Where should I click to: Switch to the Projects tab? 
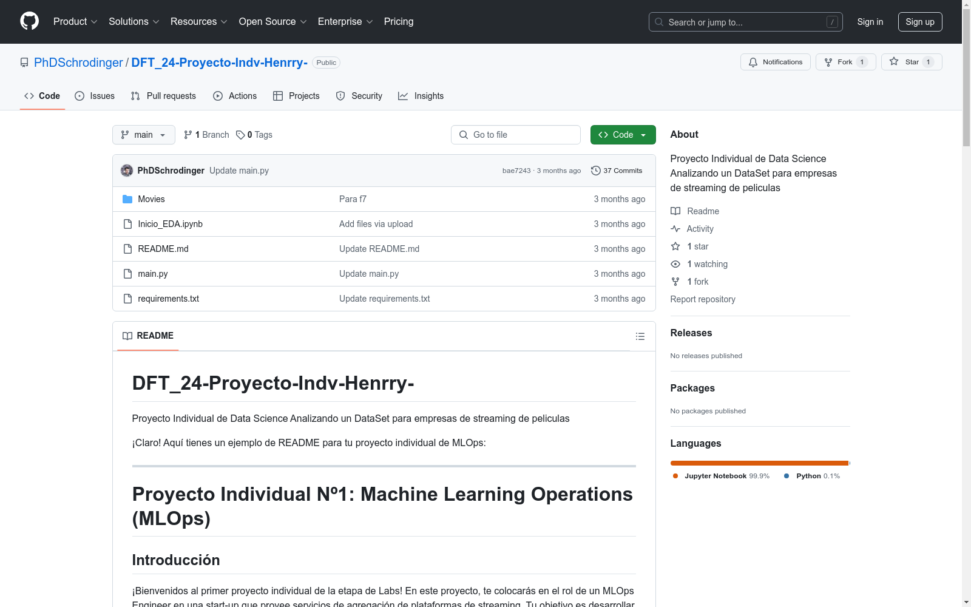(296, 96)
